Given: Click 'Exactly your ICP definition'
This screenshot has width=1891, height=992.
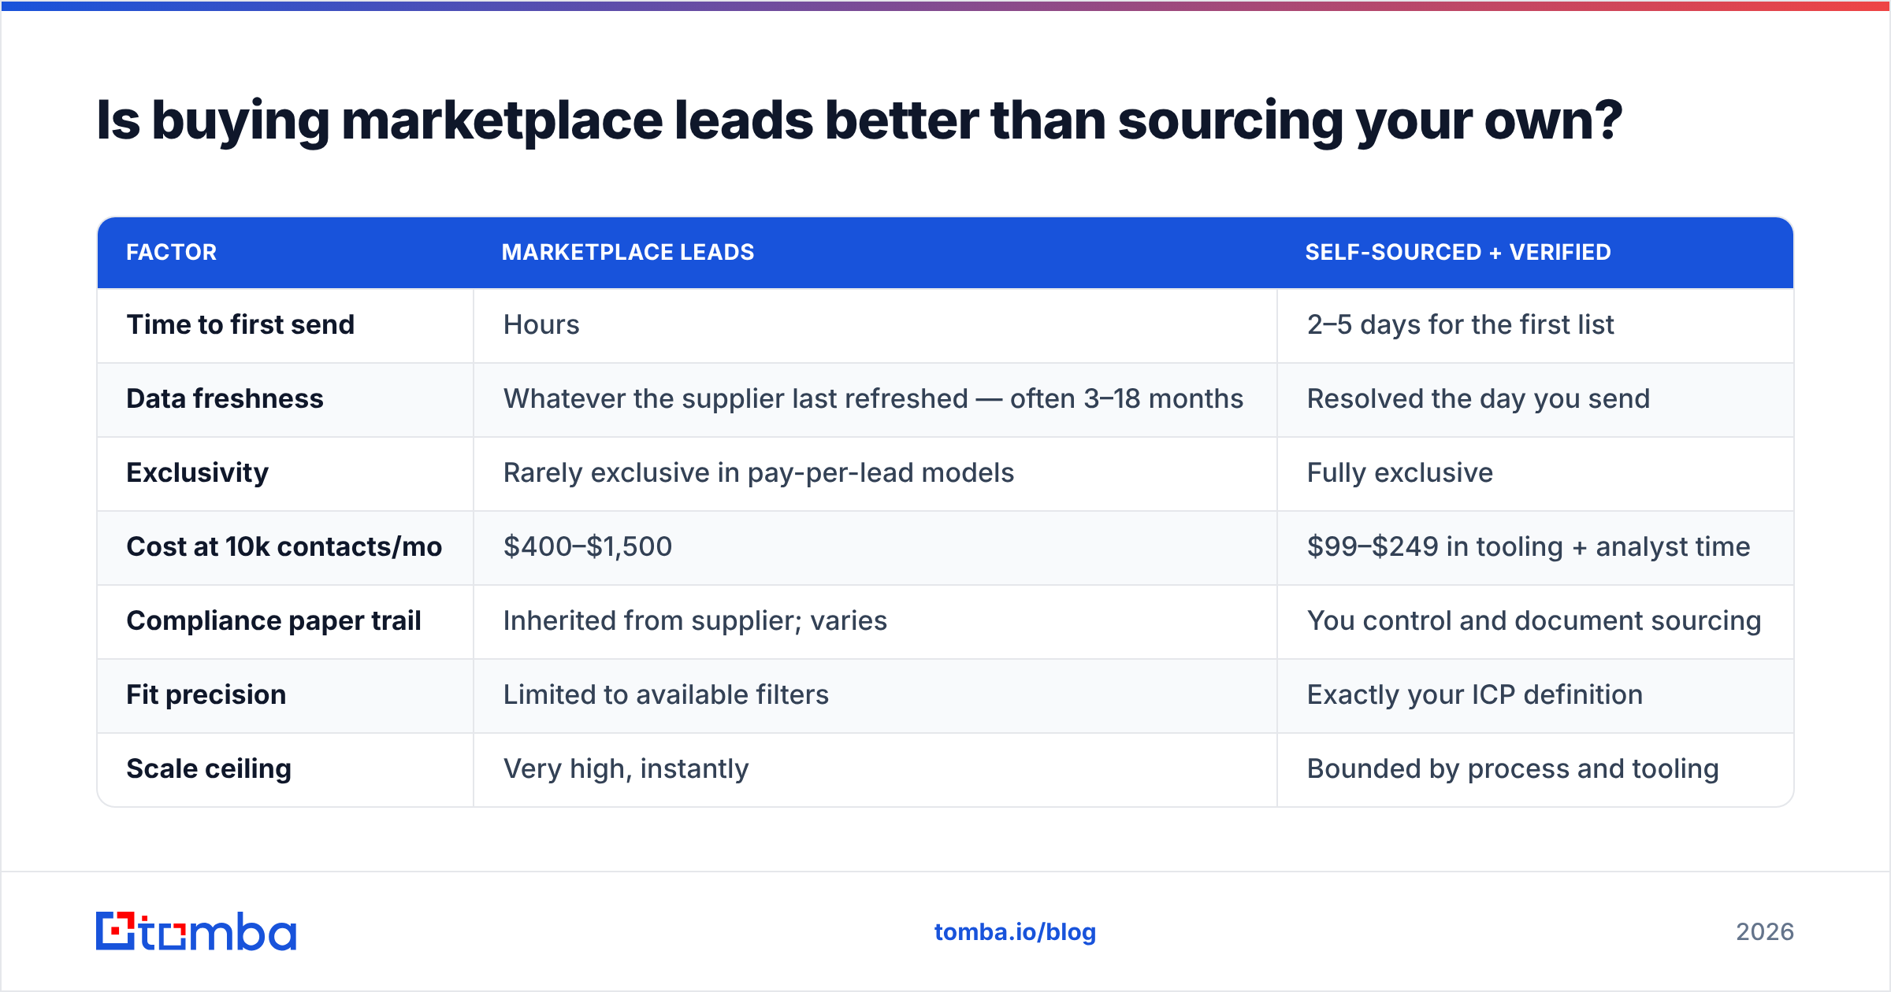Looking at the screenshot, I should [1475, 694].
